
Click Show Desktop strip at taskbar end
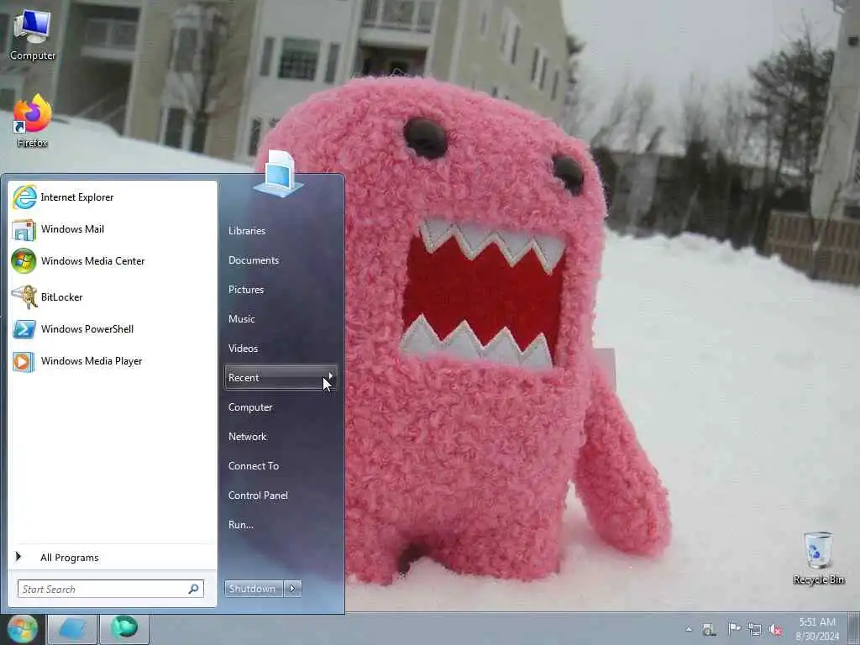click(853, 629)
